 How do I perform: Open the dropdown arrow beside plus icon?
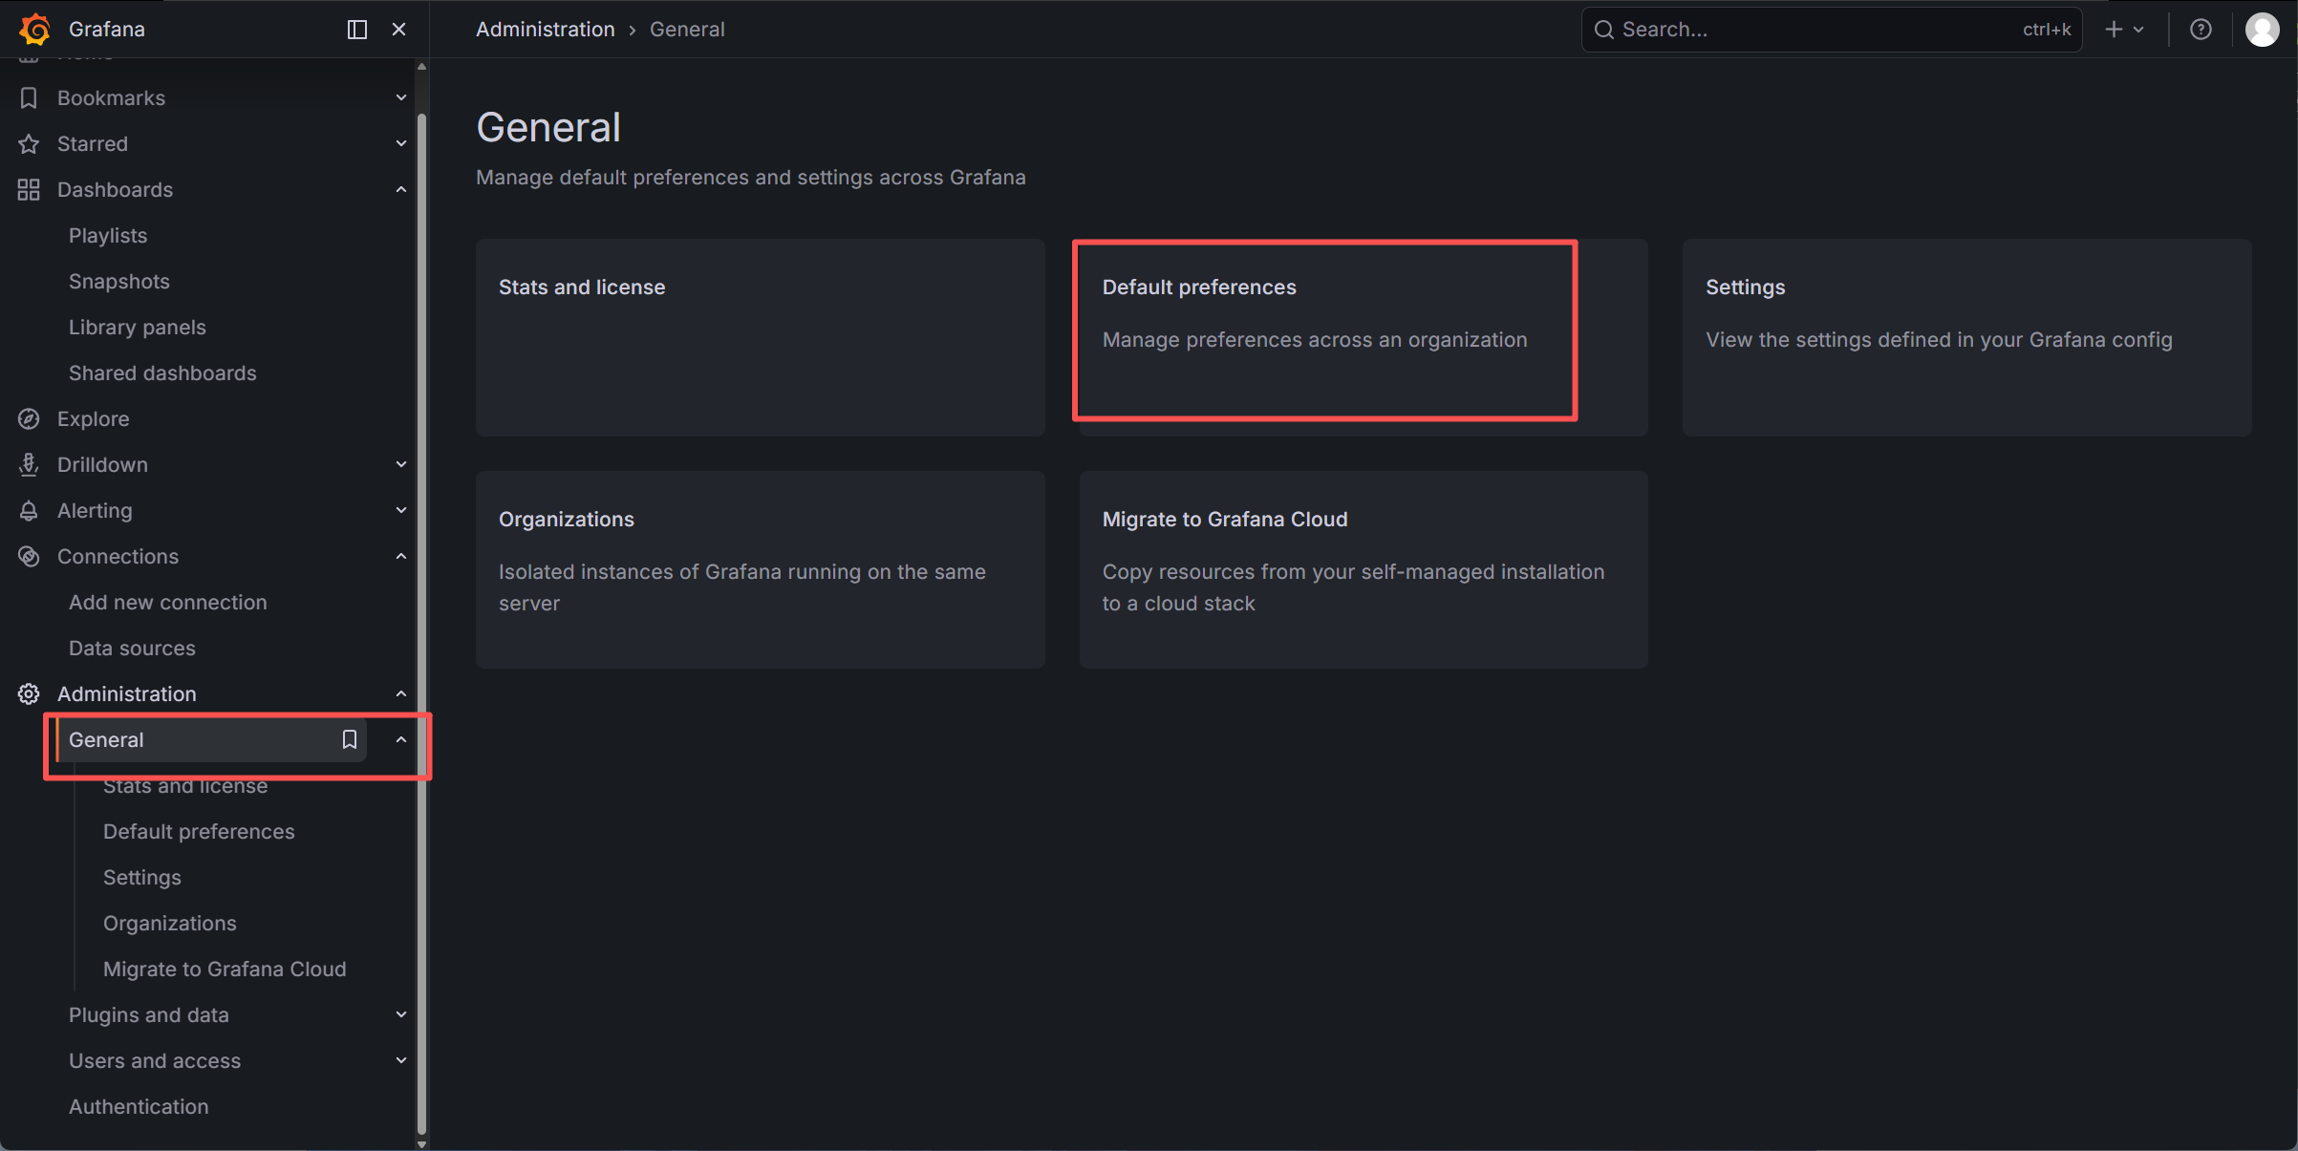click(2138, 30)
